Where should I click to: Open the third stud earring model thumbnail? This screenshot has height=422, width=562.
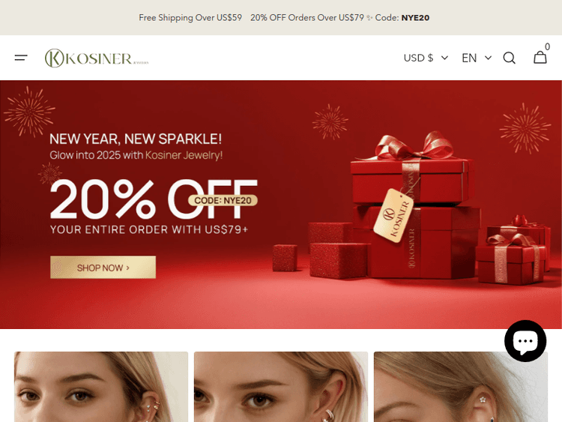point(461,387)
